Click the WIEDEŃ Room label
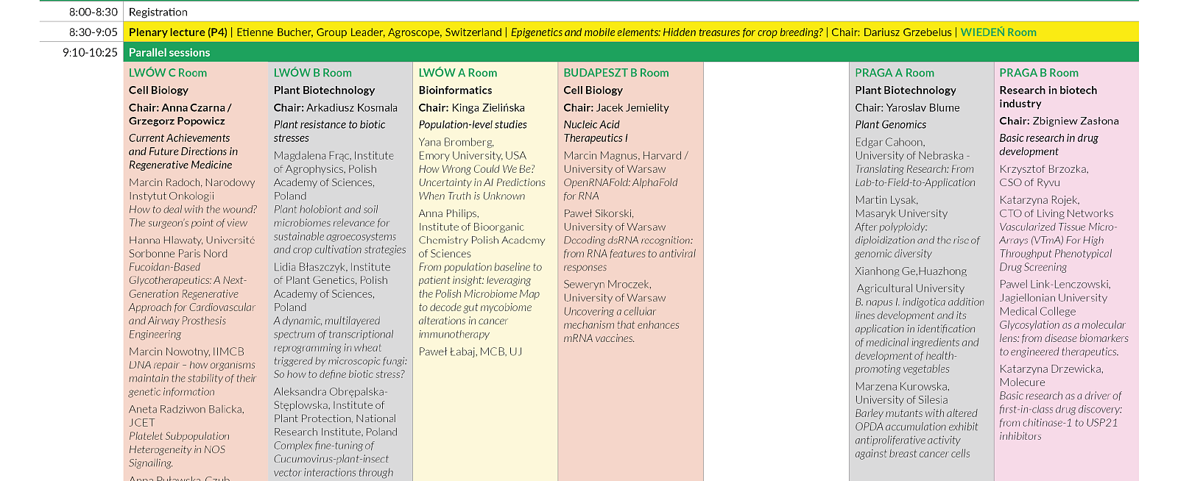Screen dimensions: 1178x481 tap(998, 32)
